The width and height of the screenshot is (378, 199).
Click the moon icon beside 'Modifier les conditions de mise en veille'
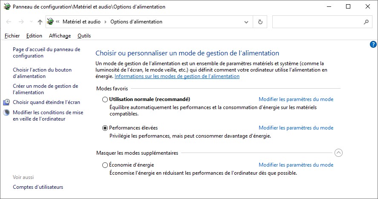pyautogui.click(x=7, y=112)
